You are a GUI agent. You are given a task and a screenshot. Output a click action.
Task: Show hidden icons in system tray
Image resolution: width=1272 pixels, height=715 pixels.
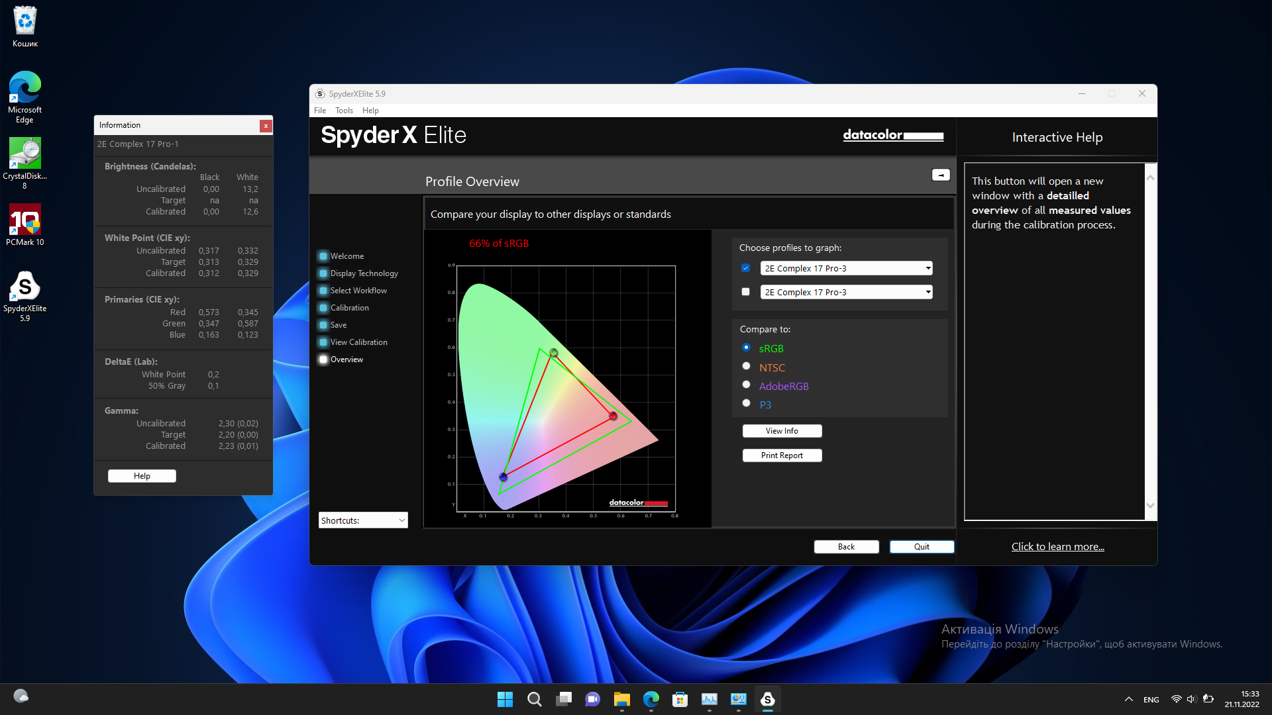tap(1128, 699)
